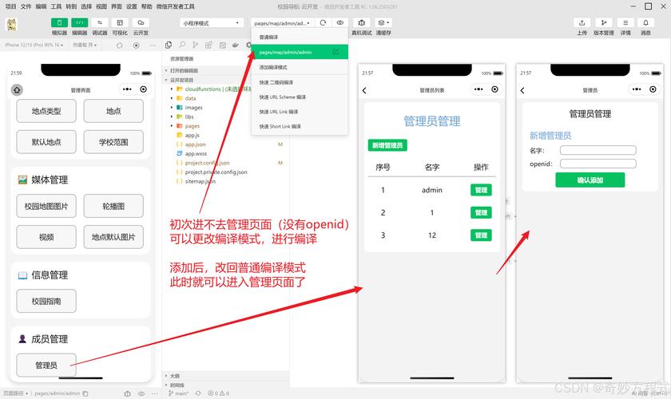Viewport: 671px width, 399px height.
Task: Open project.private.config.json file
Action: 216,172
